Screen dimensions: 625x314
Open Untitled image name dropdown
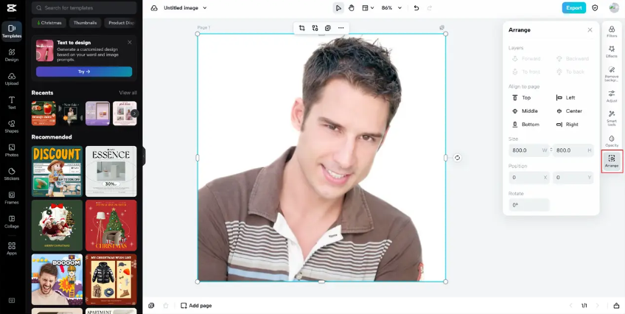185,8
